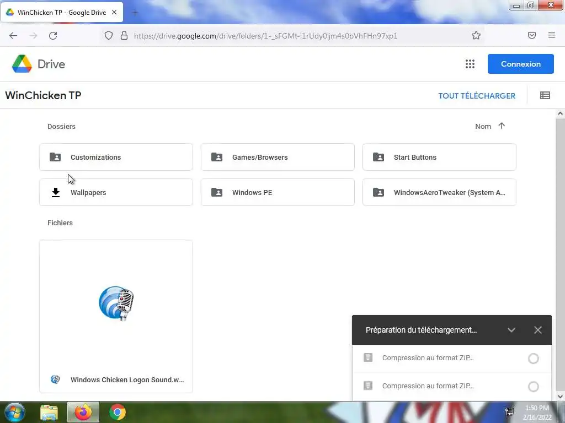The image size is (565, 423).
Task: Save page to Pocket
Action: pos(532,35)
